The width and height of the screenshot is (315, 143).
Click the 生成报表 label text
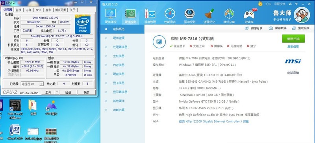[304, 28]
